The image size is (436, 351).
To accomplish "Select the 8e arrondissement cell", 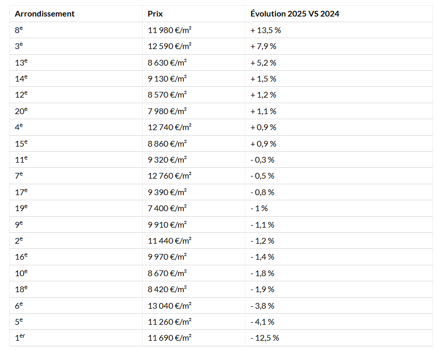I will tap(19, 30).
